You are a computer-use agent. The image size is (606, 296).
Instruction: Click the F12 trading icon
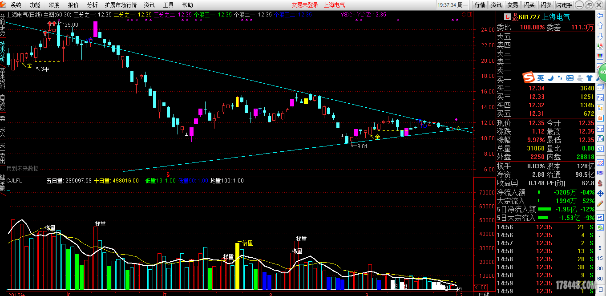point(600,128)
